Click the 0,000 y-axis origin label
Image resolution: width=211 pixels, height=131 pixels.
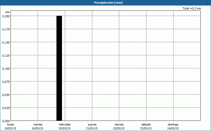(x=6, y=121)
